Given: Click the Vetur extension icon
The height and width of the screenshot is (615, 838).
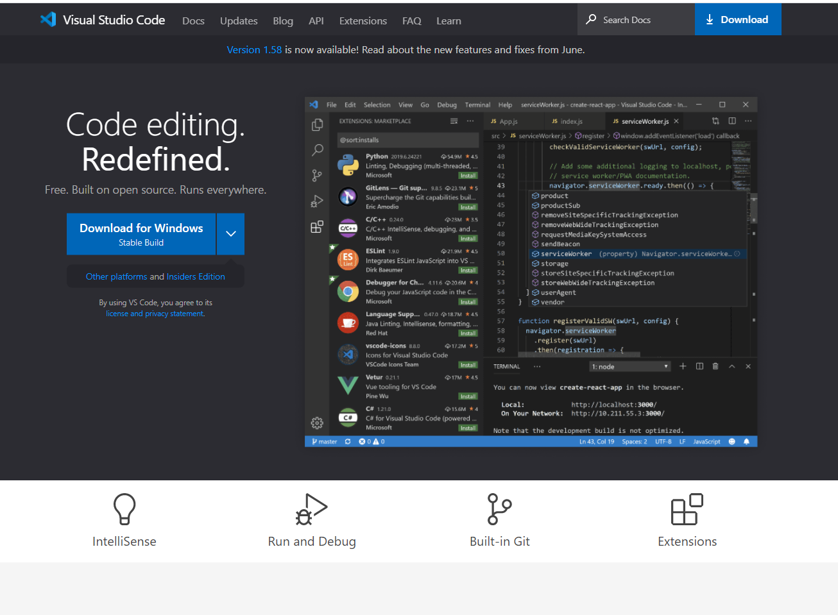Looking at the screenshot, I should coord(348,385).
